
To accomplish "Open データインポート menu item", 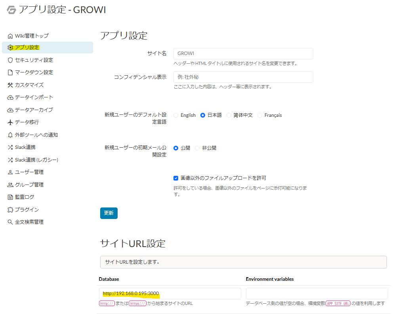I will [48, 97].
